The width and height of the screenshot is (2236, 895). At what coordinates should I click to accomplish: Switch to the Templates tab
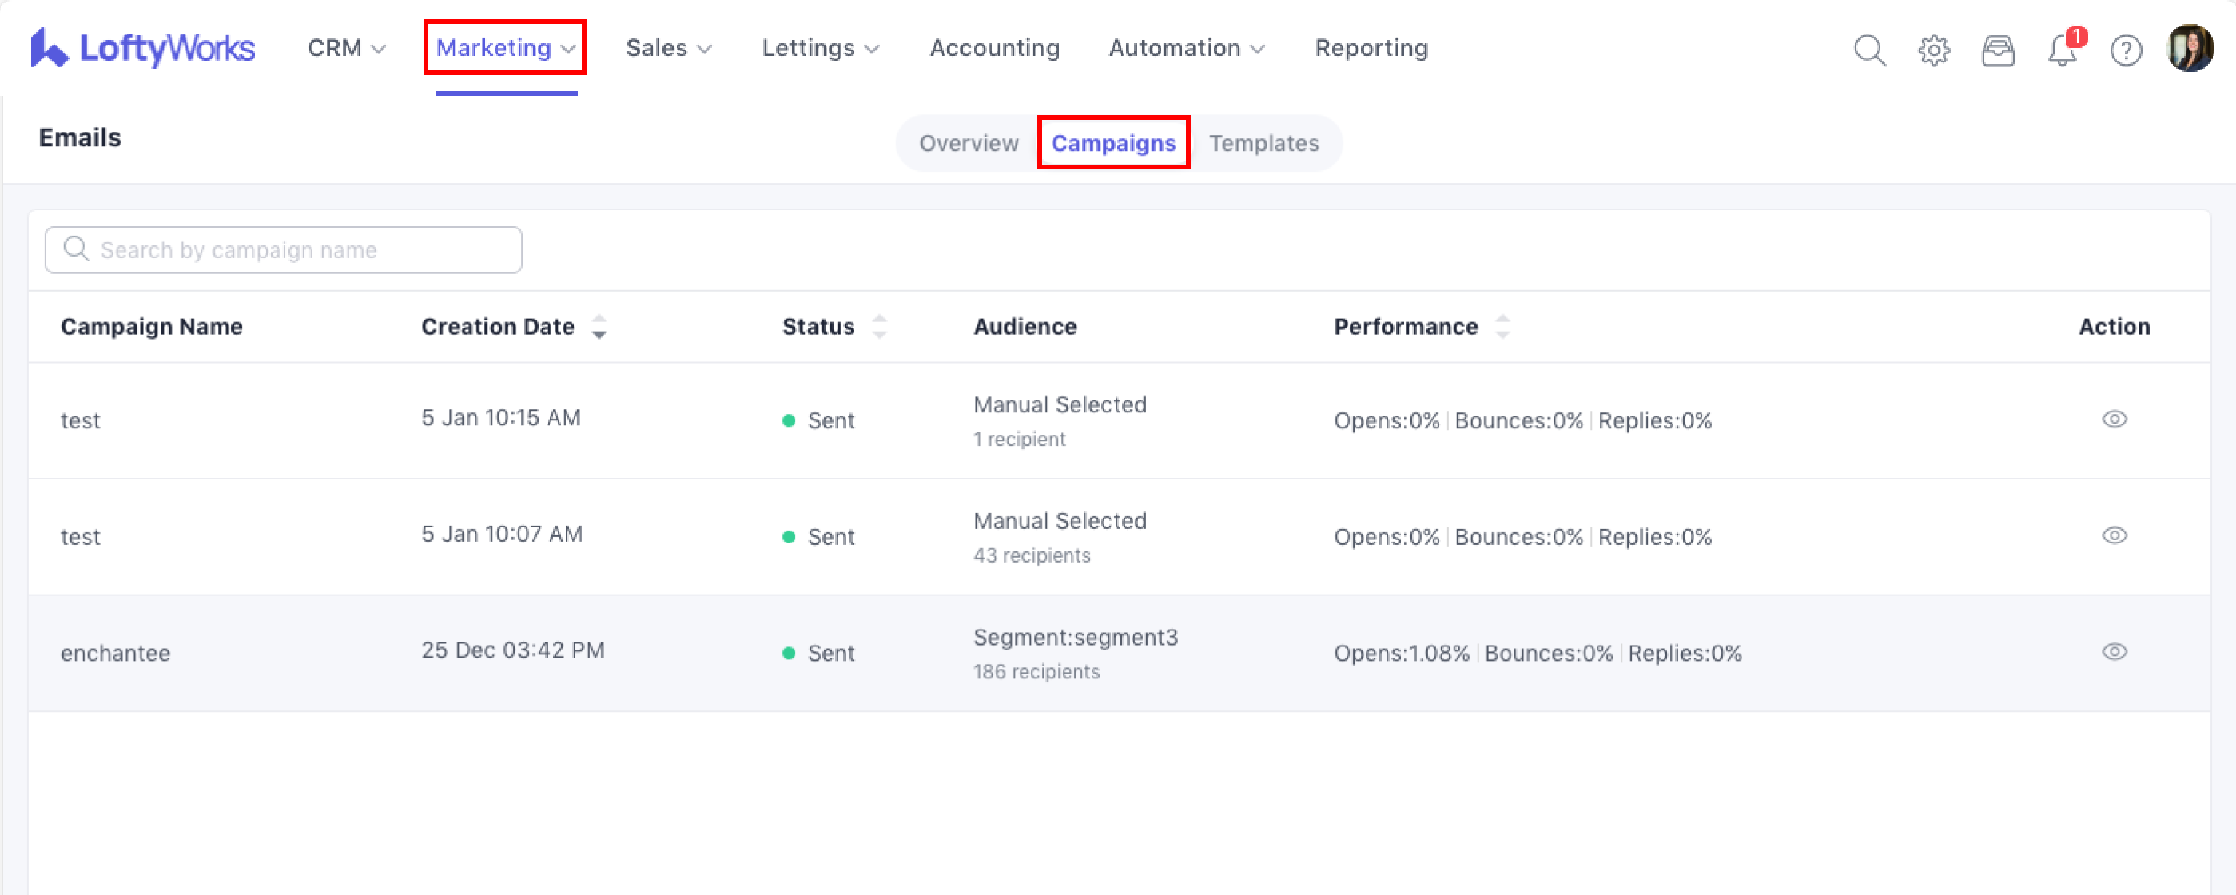pos(1263,143)
